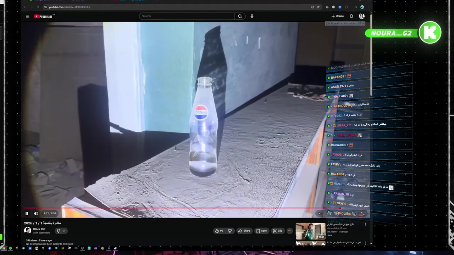
Task: Mute the video using the speaker icon
Action: [x=36, y=213]
